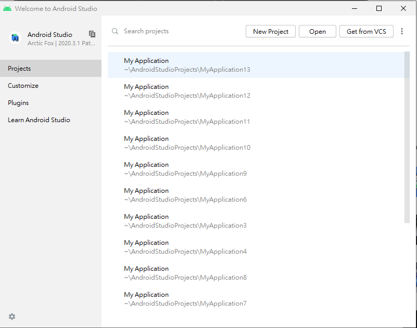The height and width of the screenshot is (328, 417).
Task: Click the Android robot icon in title bar
Action: [x=7, y=8]
